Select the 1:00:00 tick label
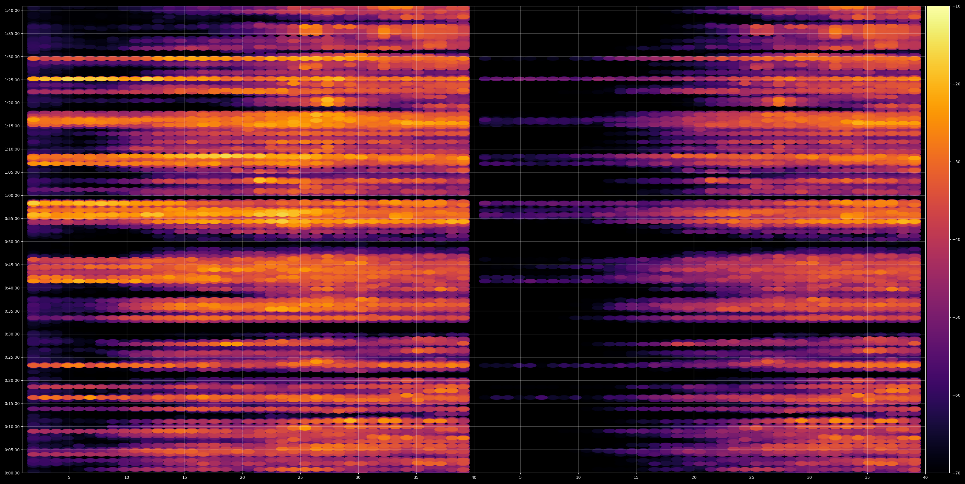Image resolution: width=965 pixels, height=484 pixels. click(x=12, y=195)
